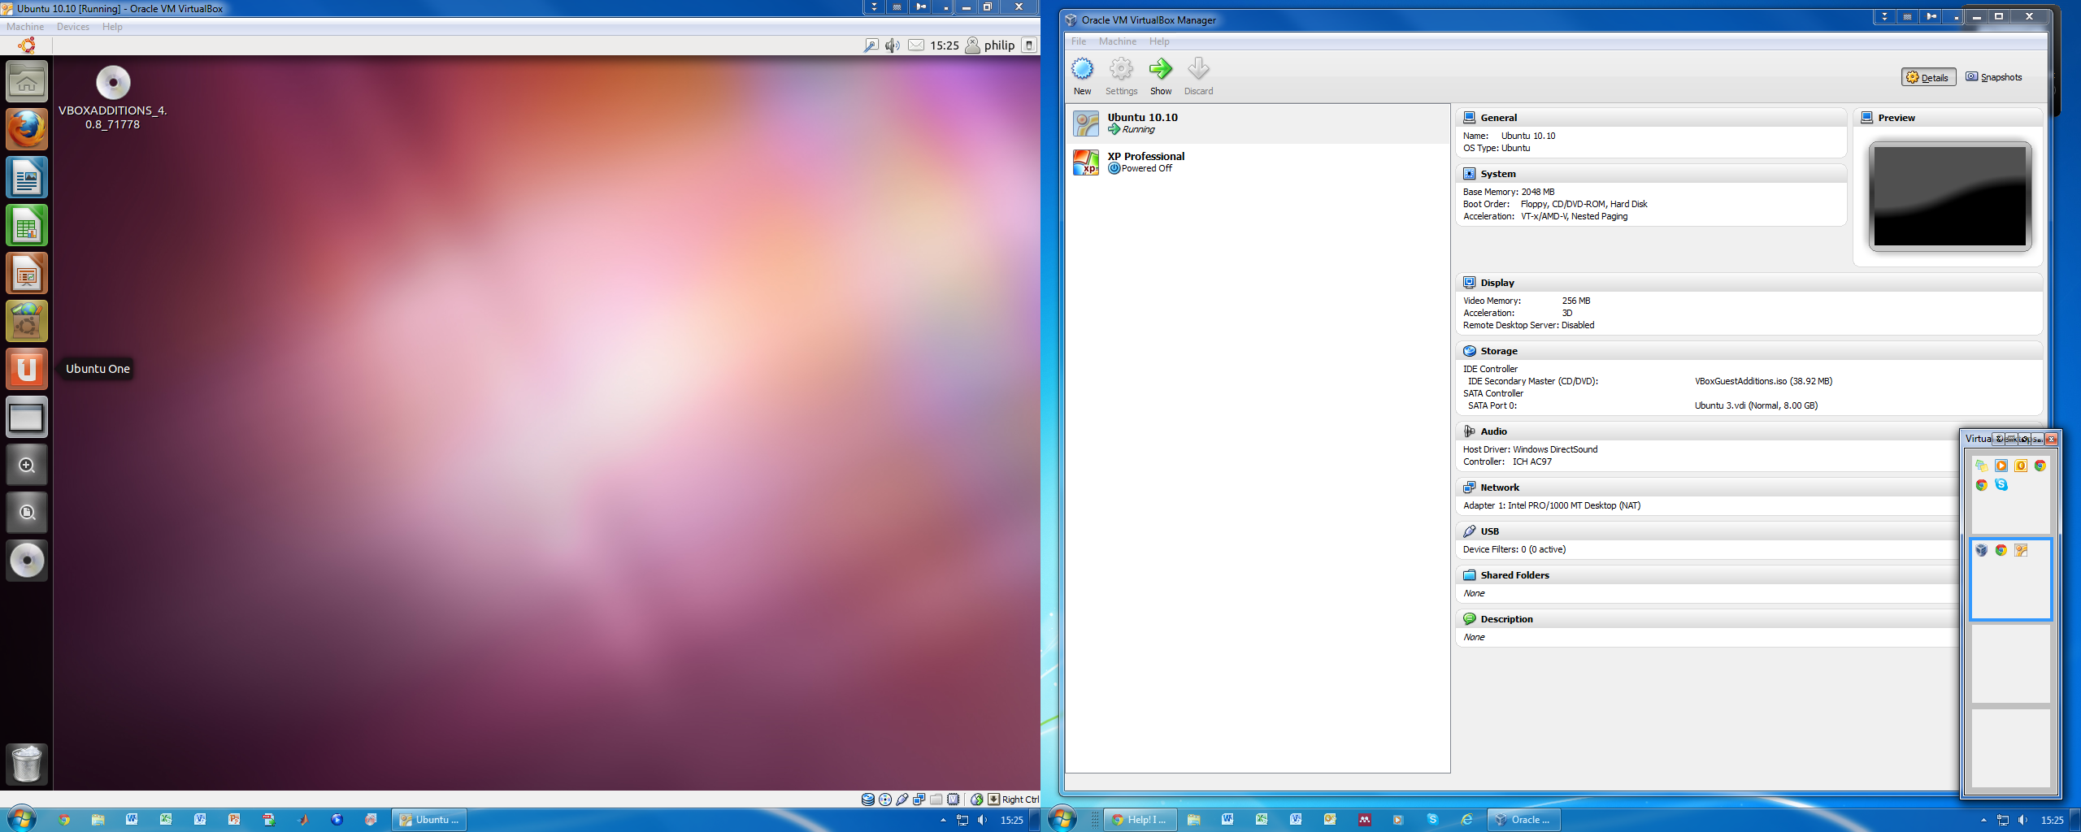Click the Display section header
Screen dimensions: 2081x832
[x=1749, y=283]
